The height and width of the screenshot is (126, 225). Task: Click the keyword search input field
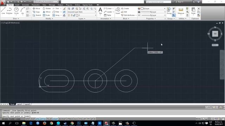click(159, 2)
